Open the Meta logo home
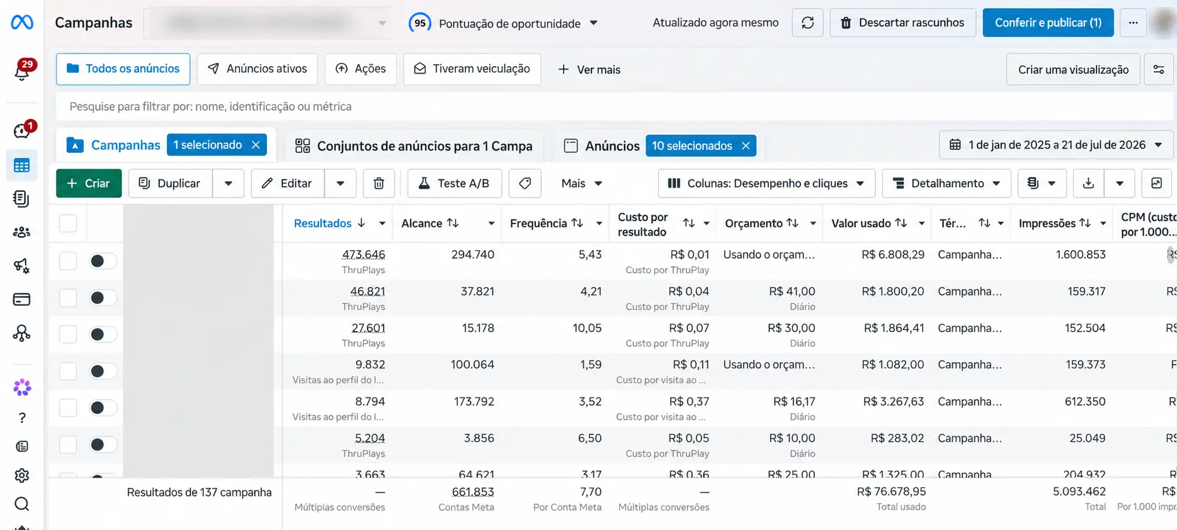Screen dimensions: 1177x530 coord(22,23)
